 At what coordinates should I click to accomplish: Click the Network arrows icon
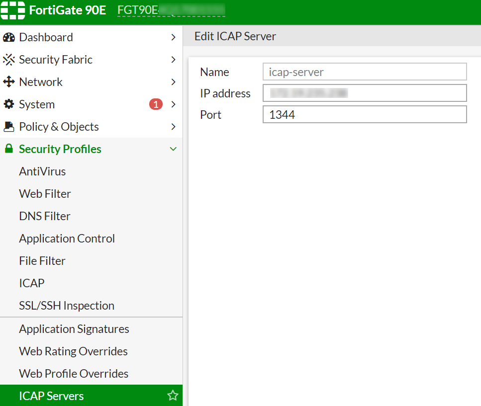(9, 82)
